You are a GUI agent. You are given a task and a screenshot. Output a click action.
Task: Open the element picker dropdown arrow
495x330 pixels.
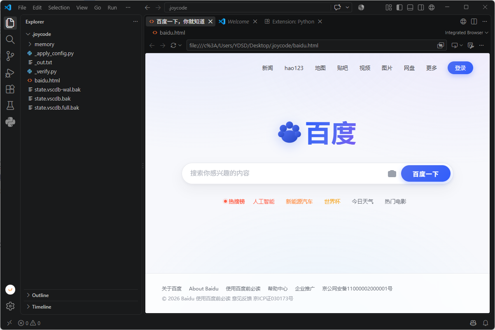pos(461,45)
